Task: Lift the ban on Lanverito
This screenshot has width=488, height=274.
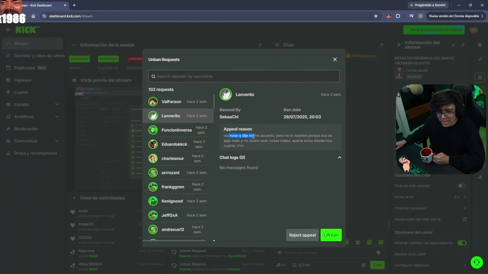Action: (x=331, y=235)
